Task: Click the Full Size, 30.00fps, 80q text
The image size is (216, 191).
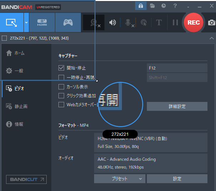Action: pos(118,146)
